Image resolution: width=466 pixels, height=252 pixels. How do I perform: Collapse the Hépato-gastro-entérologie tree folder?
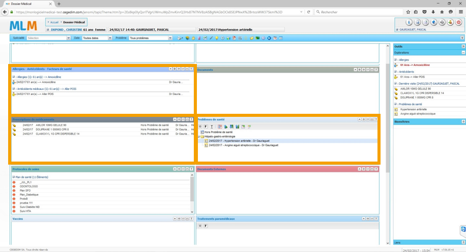point(199,137)
